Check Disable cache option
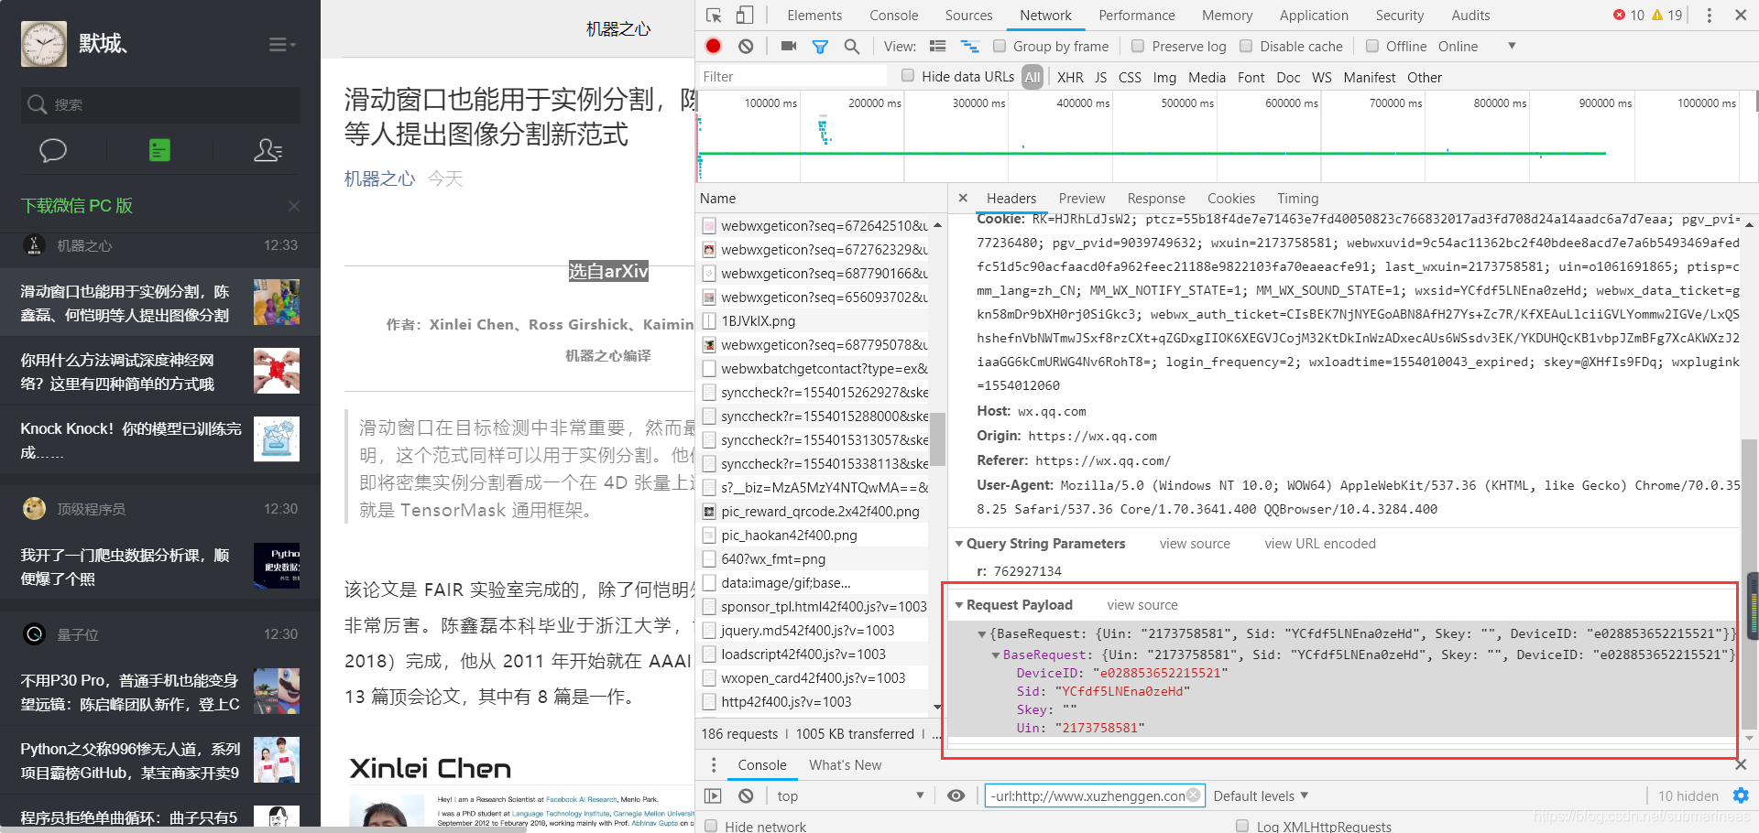 point(1246,46)
